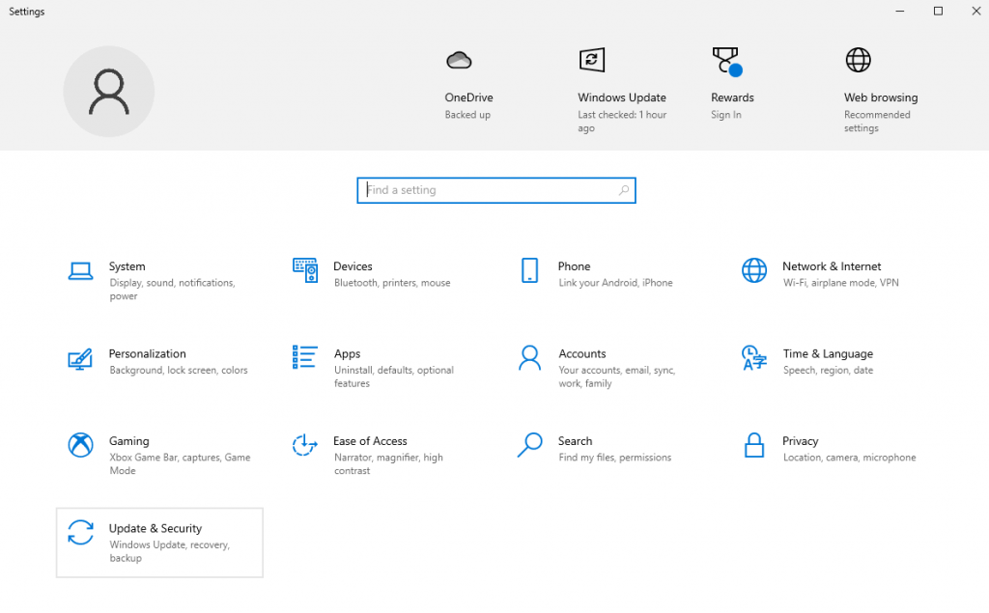Click 'Uninstall, defaults, optional features' description

coord(394,376)
